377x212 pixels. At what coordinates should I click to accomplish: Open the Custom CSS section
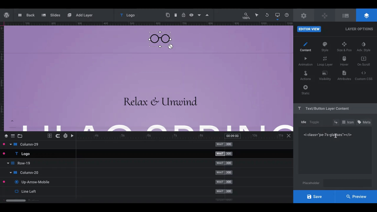click(363, 76)
